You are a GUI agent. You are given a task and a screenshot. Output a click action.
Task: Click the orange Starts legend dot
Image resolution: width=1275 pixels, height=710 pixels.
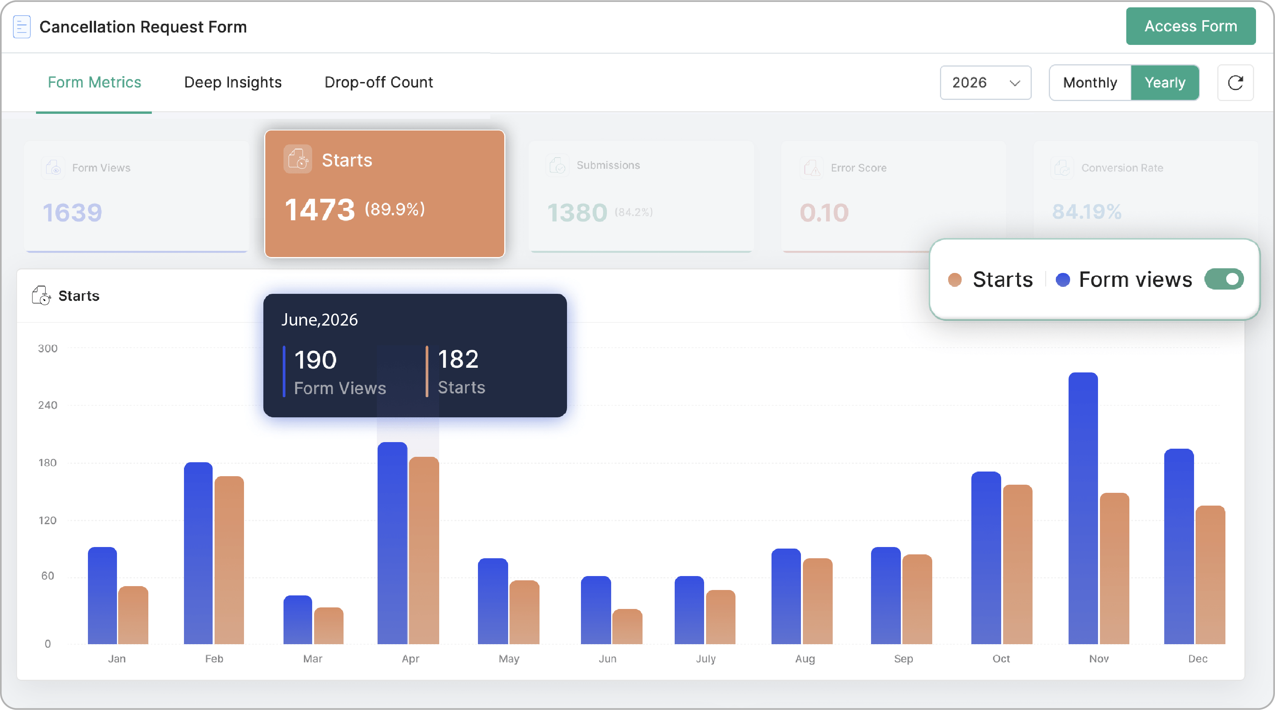pos(955,280)
